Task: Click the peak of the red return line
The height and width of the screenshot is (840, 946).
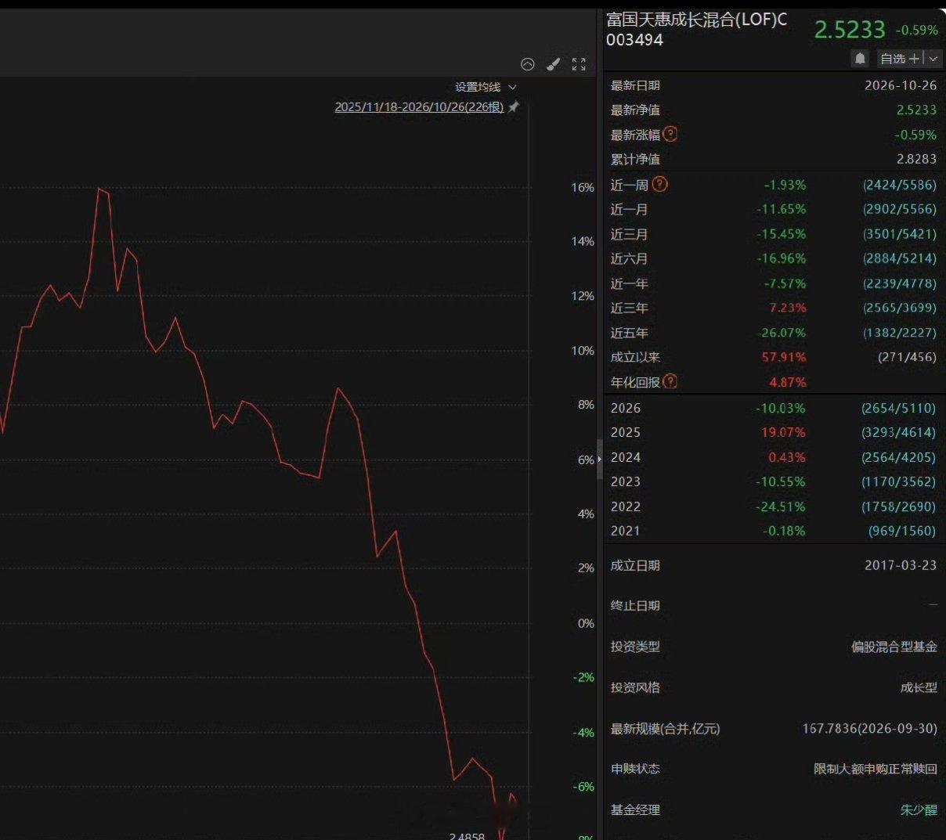Action: (x=99, y=189)
